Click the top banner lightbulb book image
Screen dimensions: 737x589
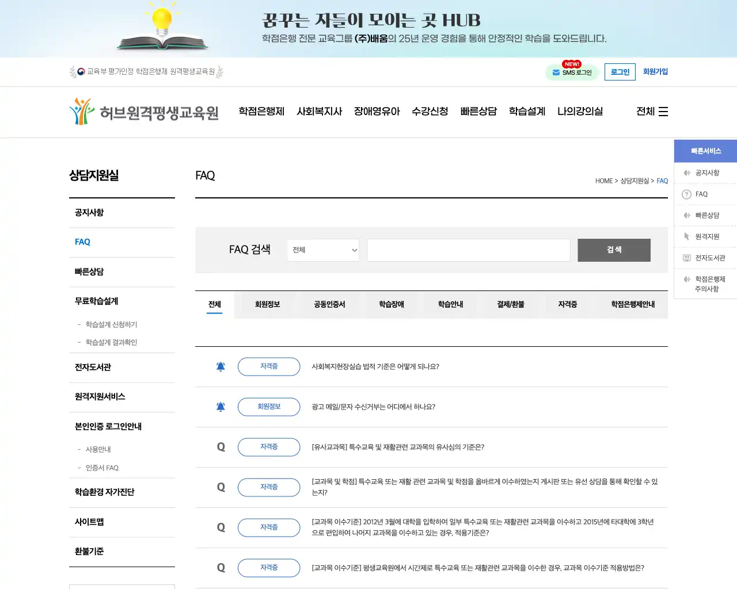coord(162,28)
